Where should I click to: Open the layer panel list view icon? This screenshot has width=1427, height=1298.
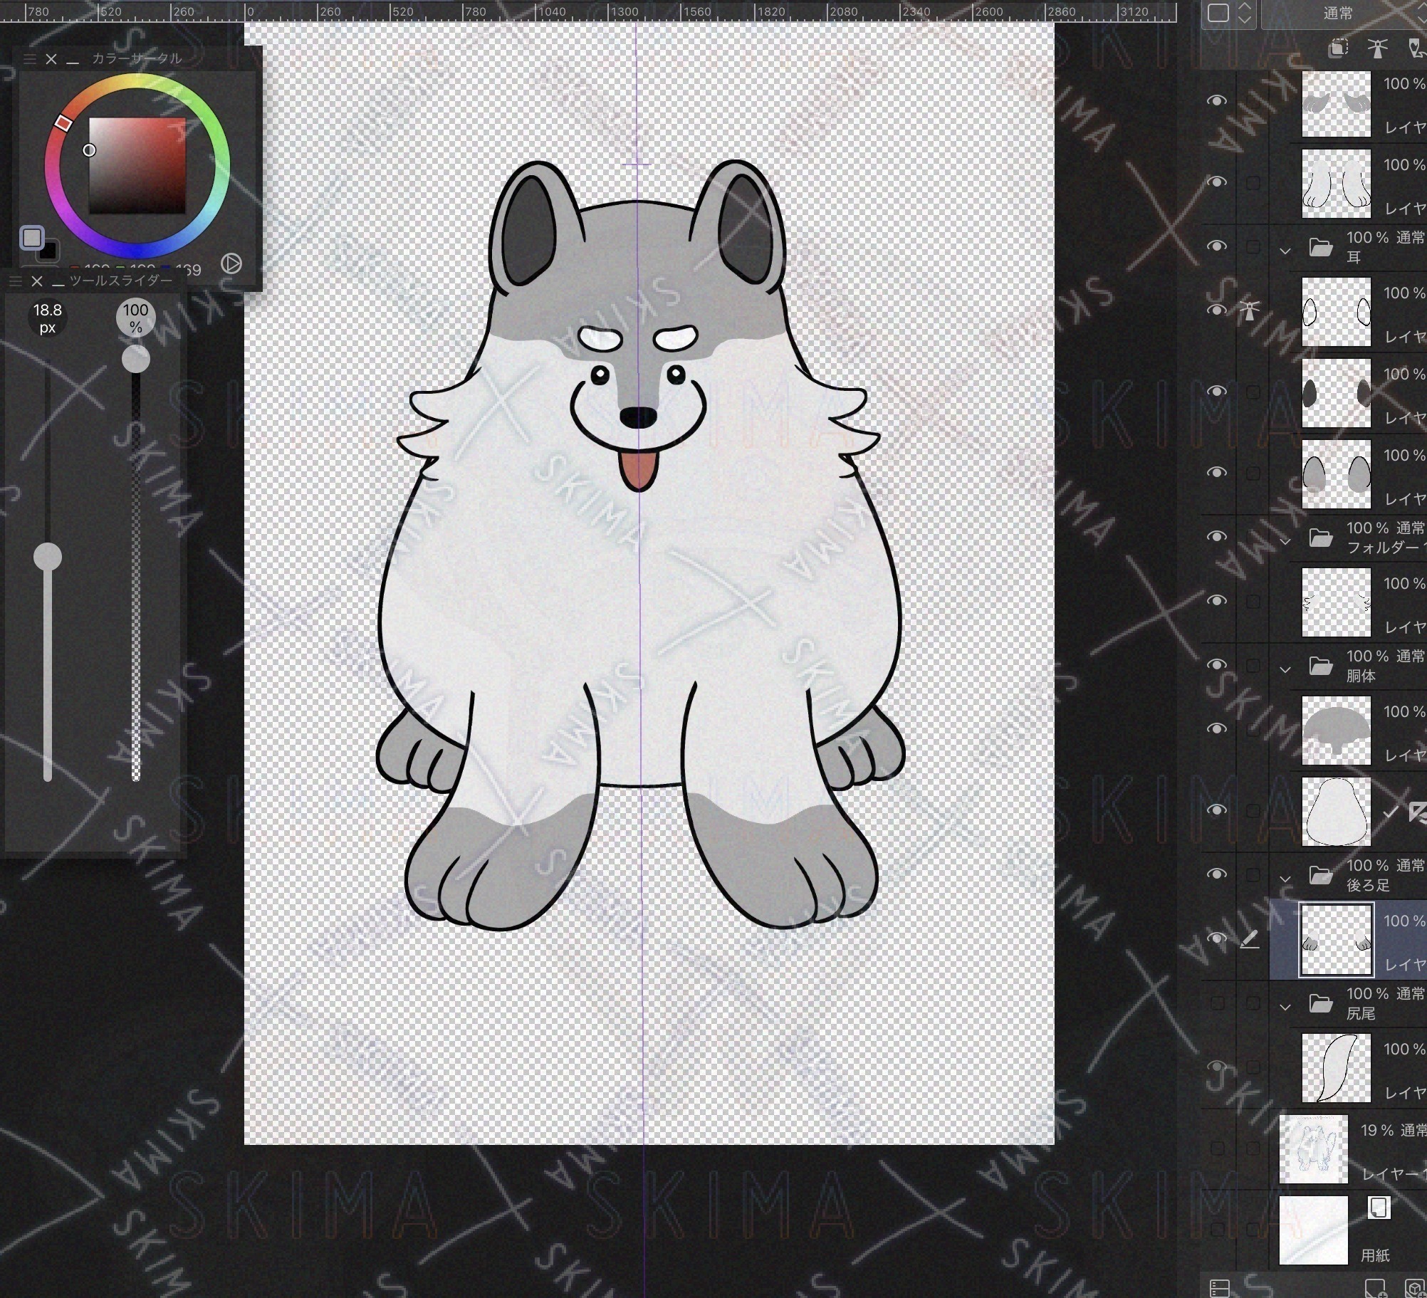click(x=1220, y=1287)
